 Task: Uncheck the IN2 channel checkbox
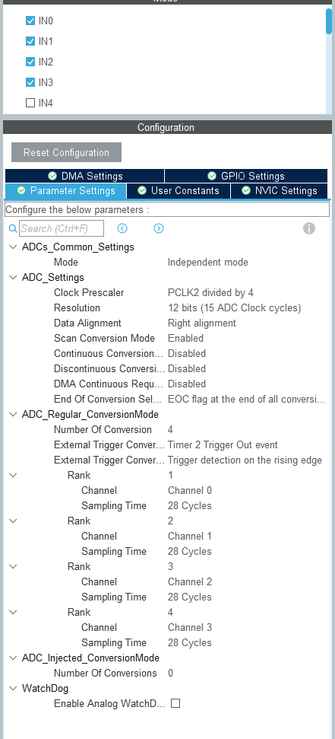pyautogui.click(x=30, y=62)
